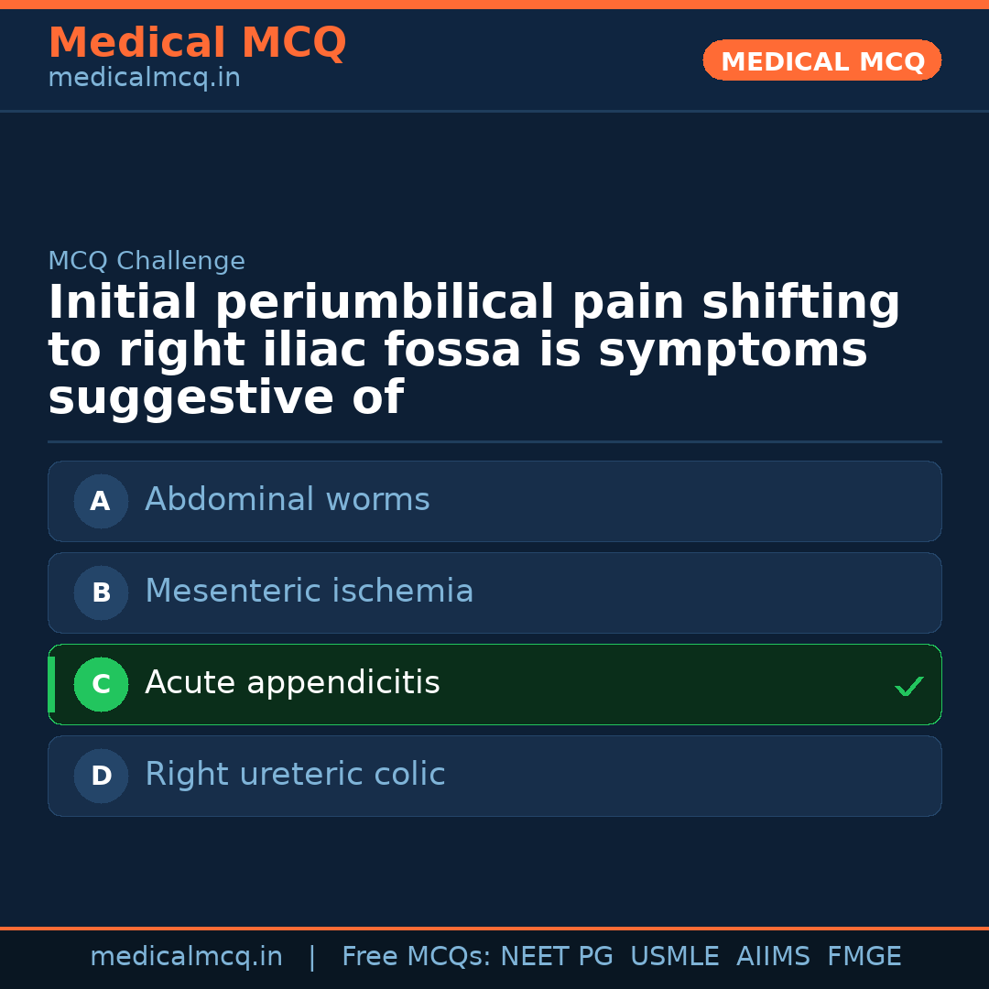Select the "Right ureteric colic" answer text
Viewport: 989px width, 989px height.
[295, 775]
